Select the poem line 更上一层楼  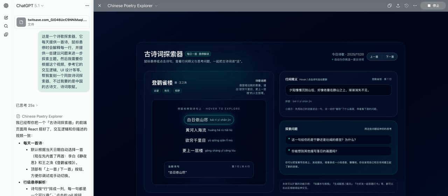coord(209,151)
